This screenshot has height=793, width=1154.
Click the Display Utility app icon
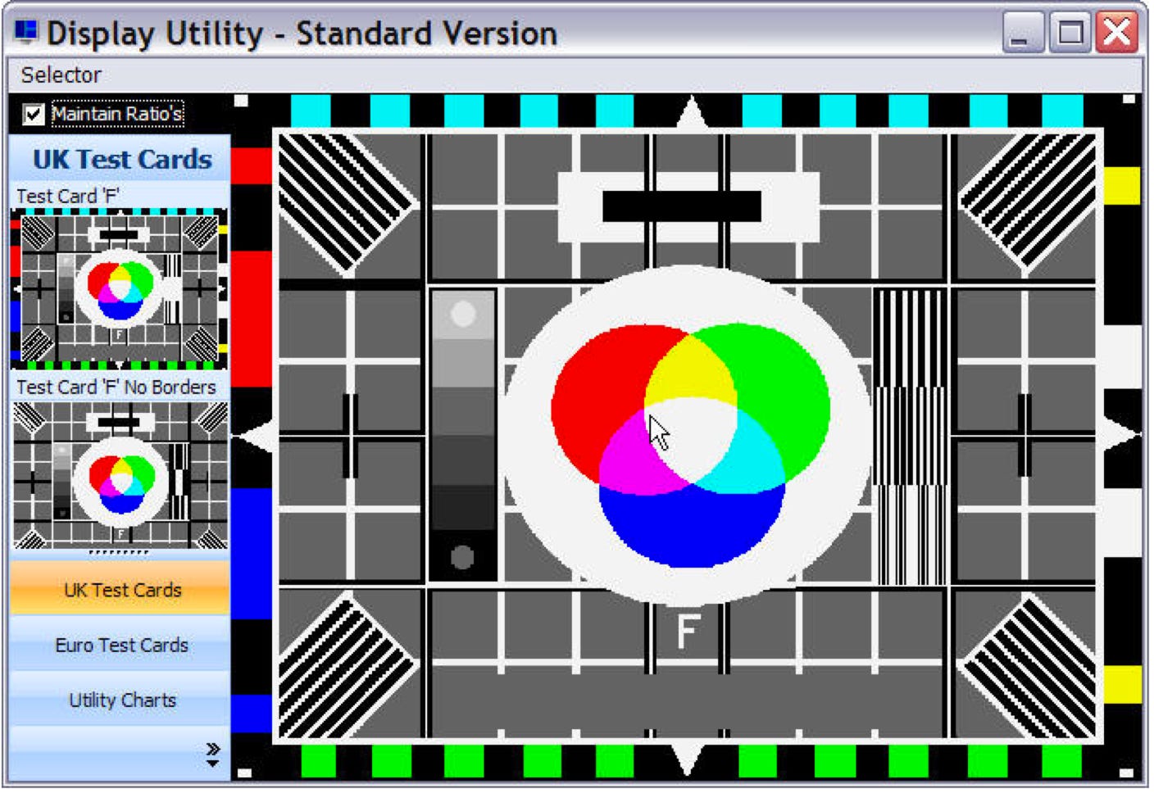tap(26, 32)
